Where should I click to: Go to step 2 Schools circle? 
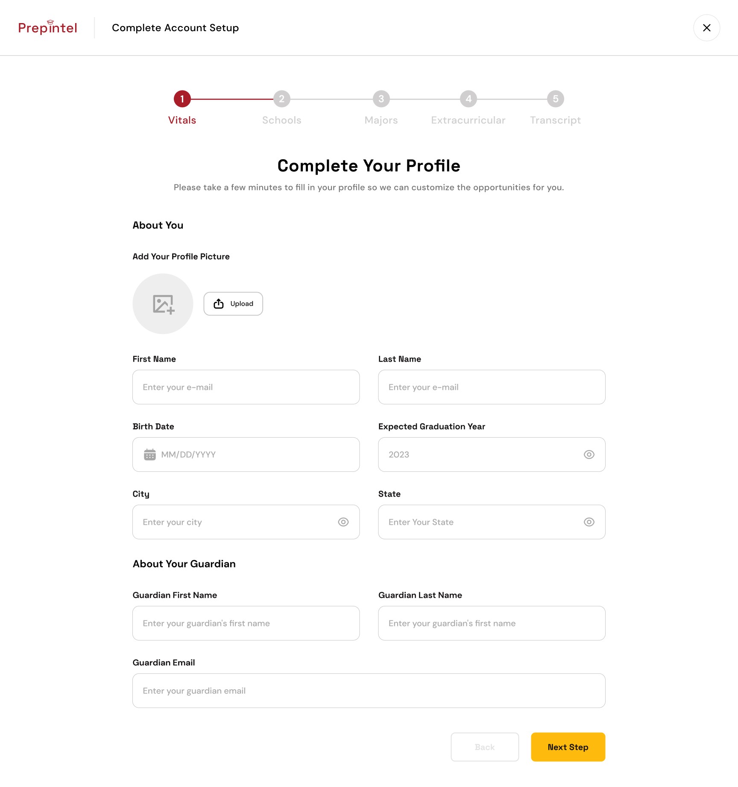282,99
